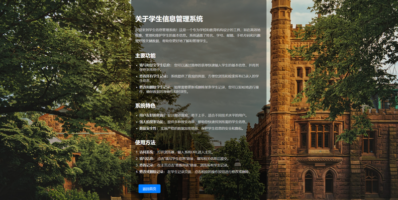Click the bullet text 修改和删除学生记录
This screenshot has width=398, height=200.
pyautogui.click(x=155, y=87)
